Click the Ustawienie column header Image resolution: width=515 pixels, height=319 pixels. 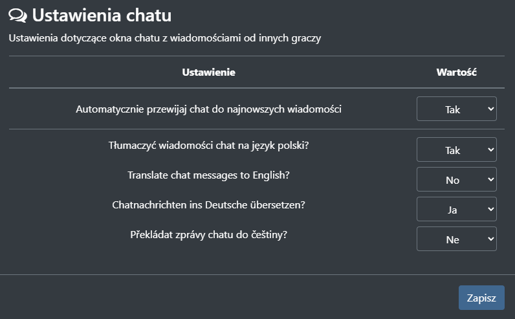pyautogui.click(x=208, y=72)
